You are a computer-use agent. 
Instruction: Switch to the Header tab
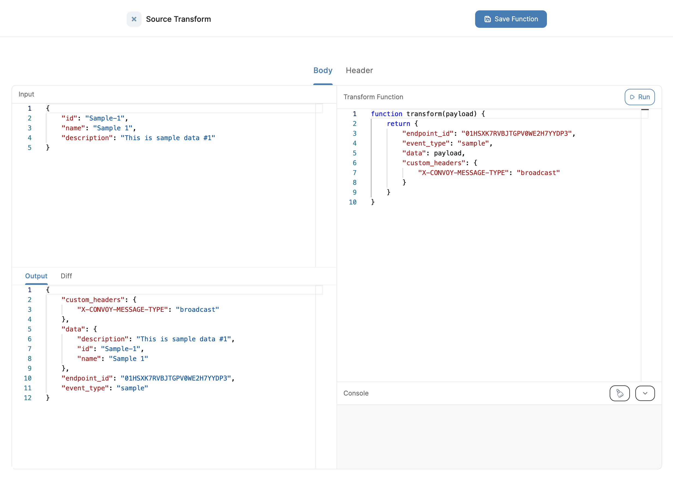pos(359,71)
